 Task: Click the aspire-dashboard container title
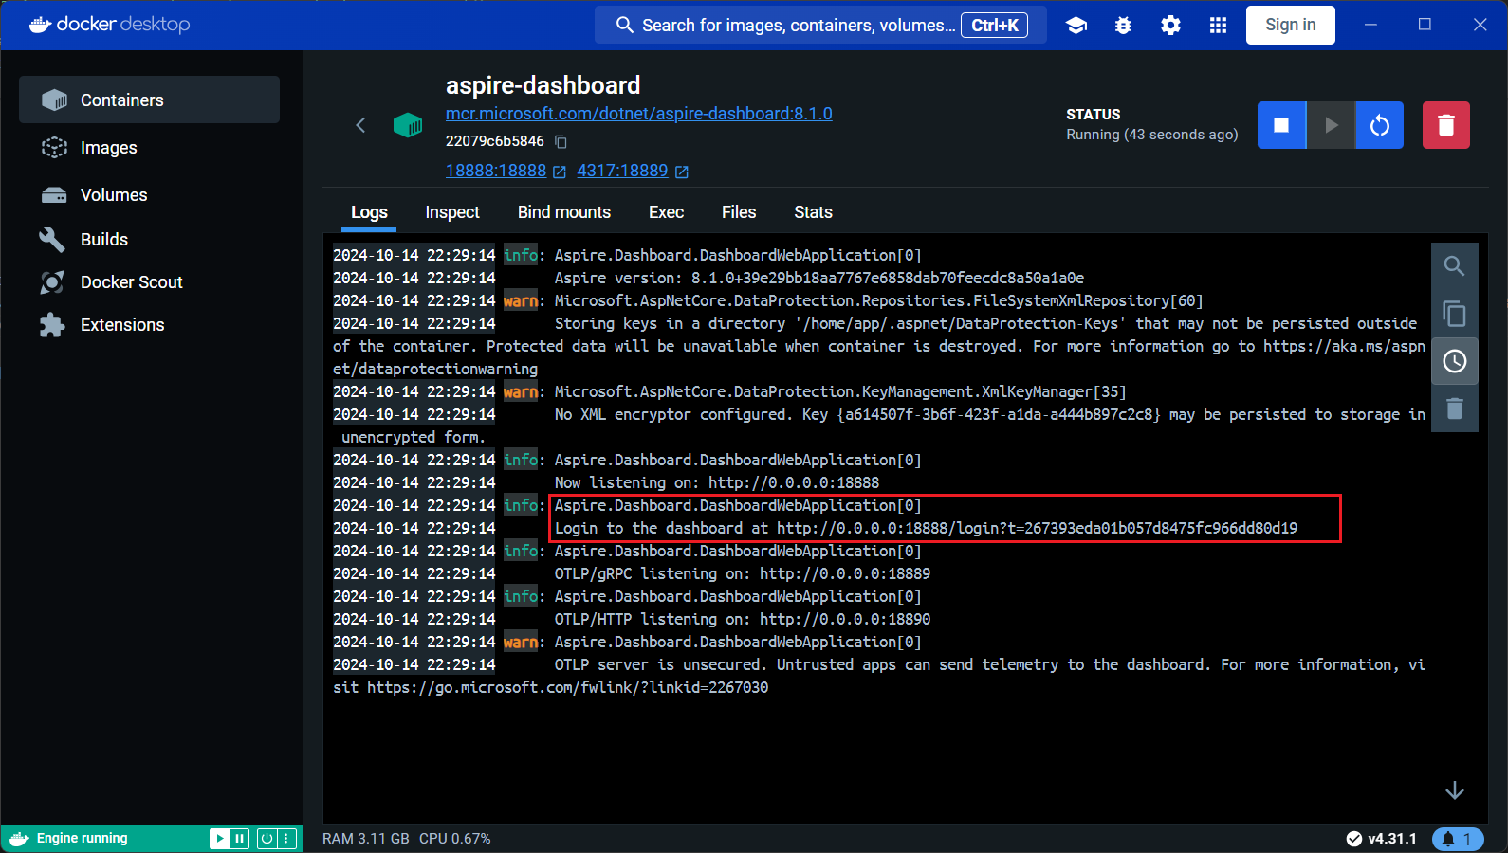click(543, 85)
